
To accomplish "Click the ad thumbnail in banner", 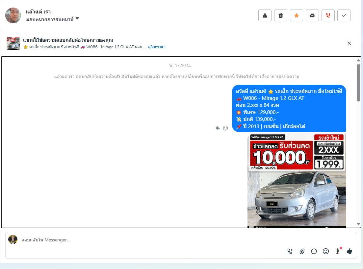I will 13,43.
